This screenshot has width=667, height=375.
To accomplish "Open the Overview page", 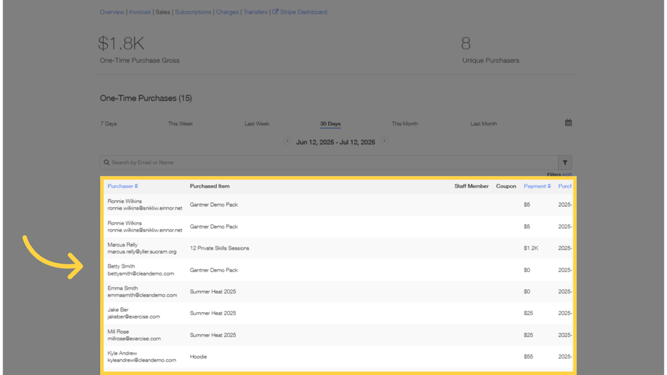I will pyautogui.click(x=112, y=12).
